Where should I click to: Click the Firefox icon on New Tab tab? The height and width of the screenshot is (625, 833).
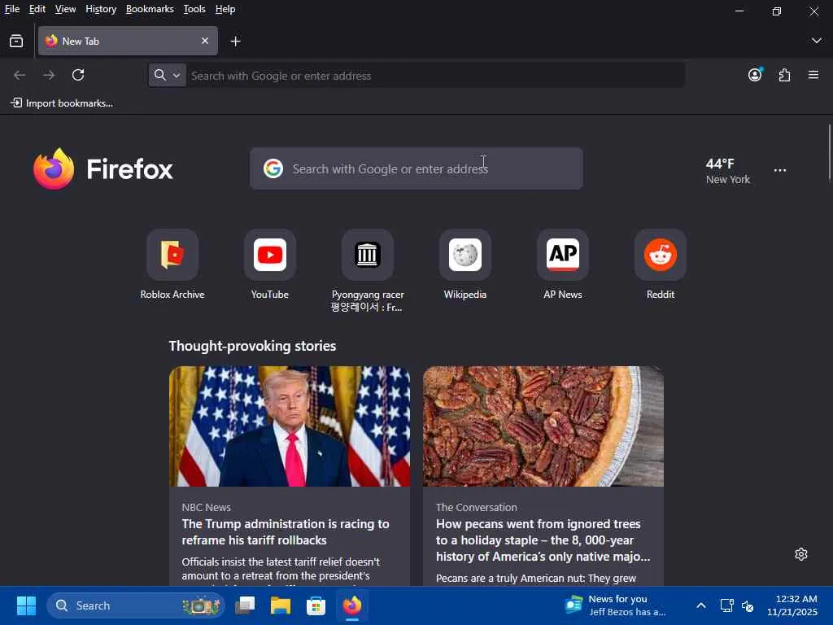coord(51,41)
